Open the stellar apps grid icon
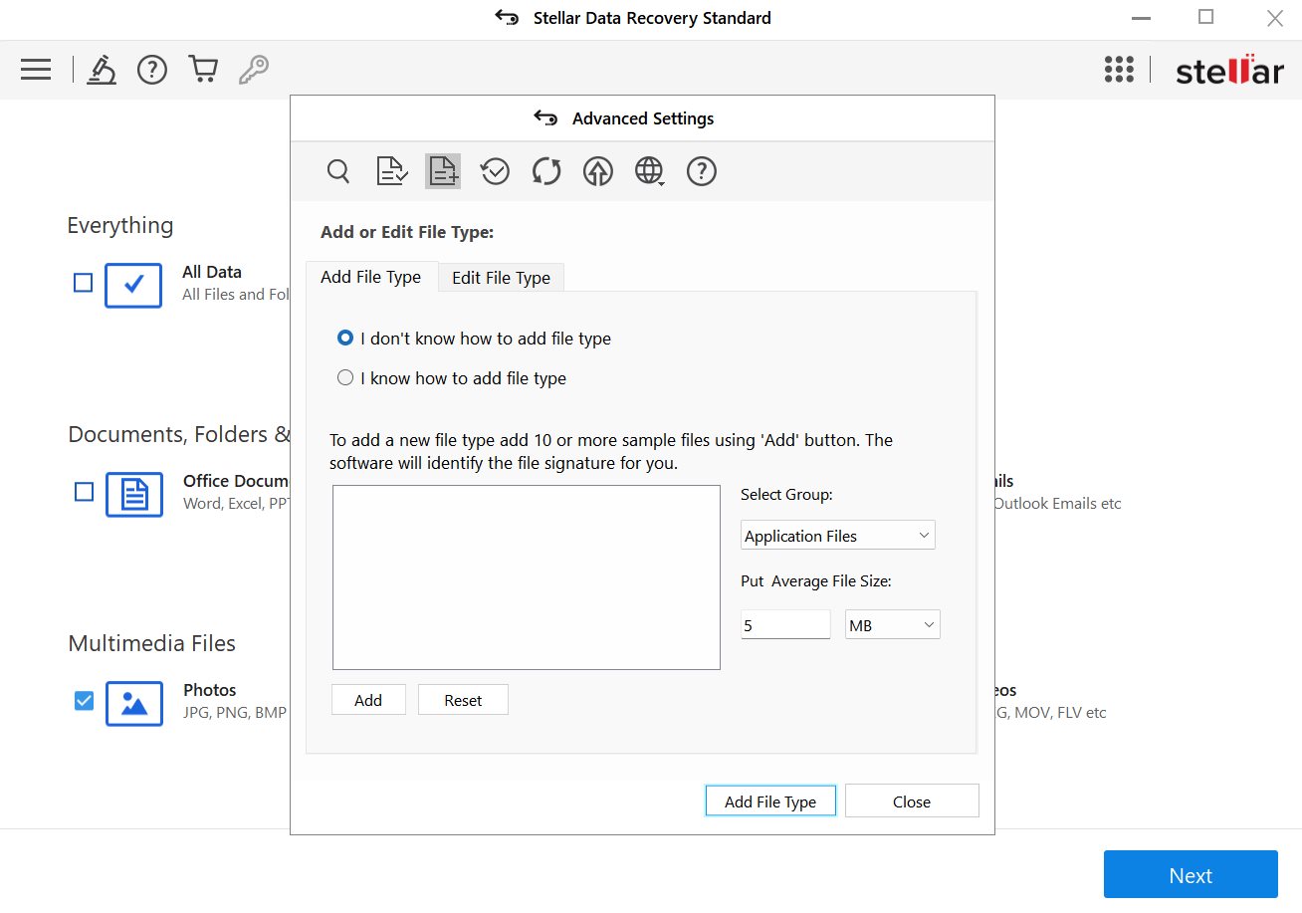Image resolution: width=1302 pixels, height=913 pixels. pyautogui.click(x=1119, y=70)
